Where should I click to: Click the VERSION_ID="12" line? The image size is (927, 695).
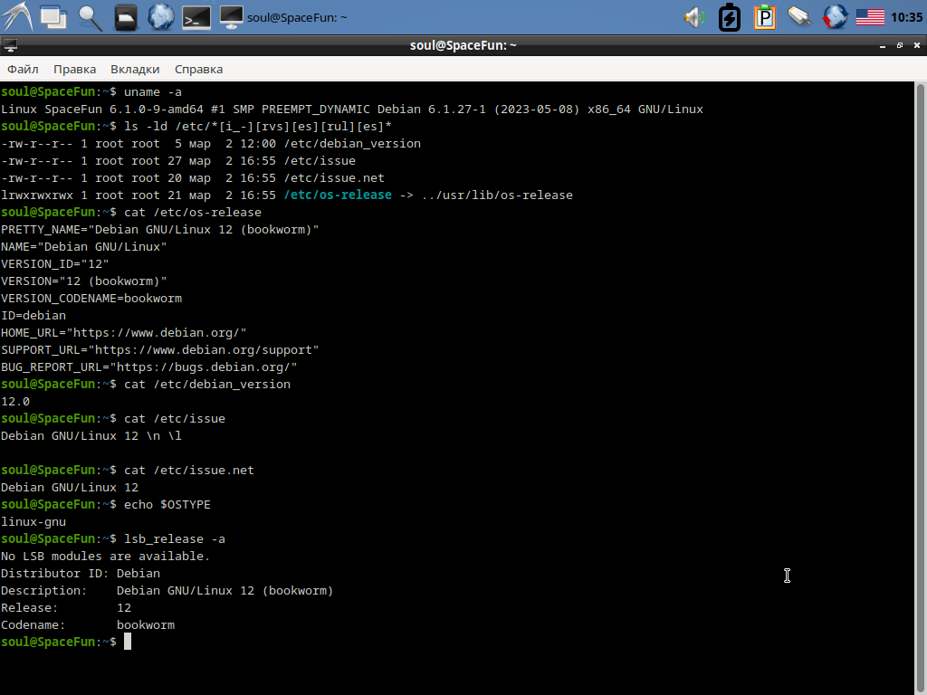(55, 263)
